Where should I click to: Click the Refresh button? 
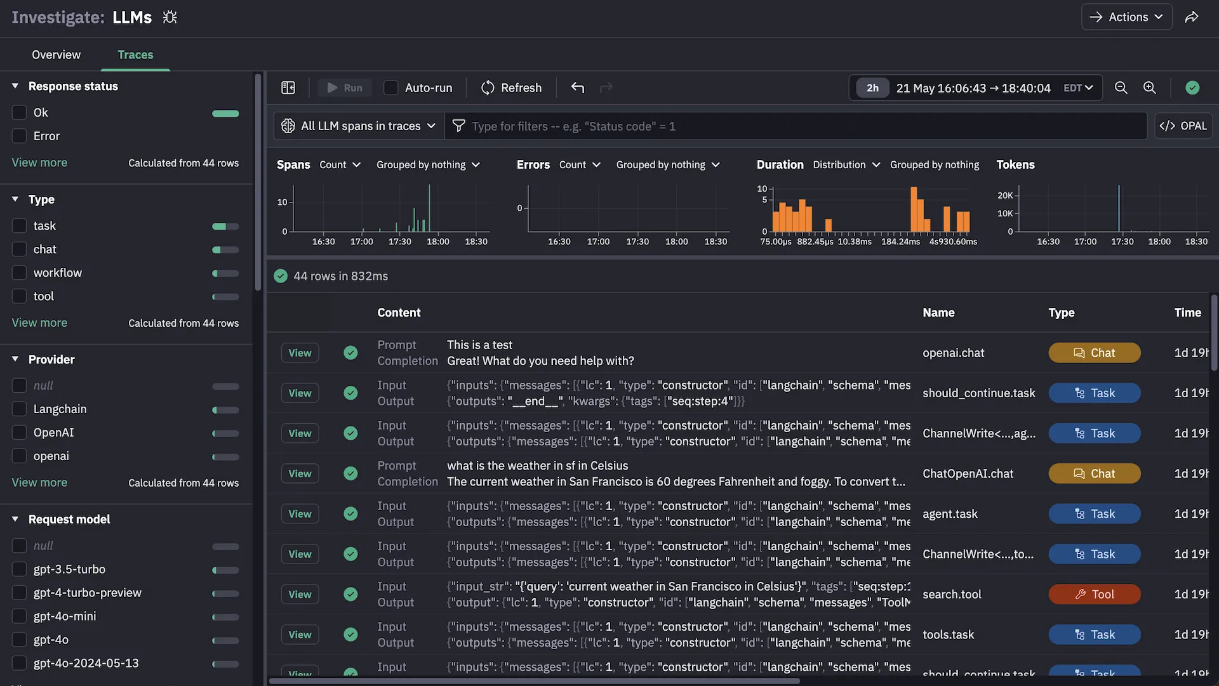(511, 88)
